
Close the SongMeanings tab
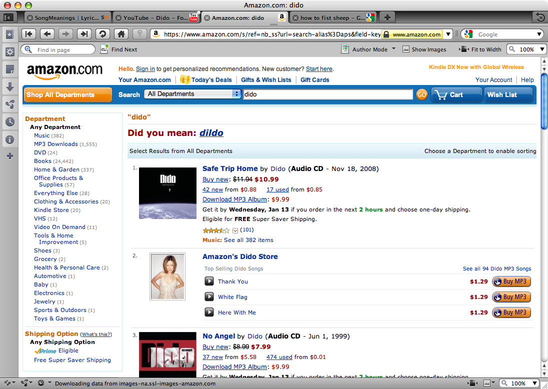(x=30, y=18)
